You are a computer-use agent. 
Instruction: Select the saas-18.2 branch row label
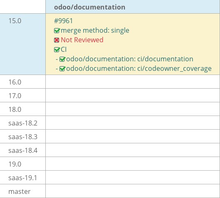tap(23, 123)
